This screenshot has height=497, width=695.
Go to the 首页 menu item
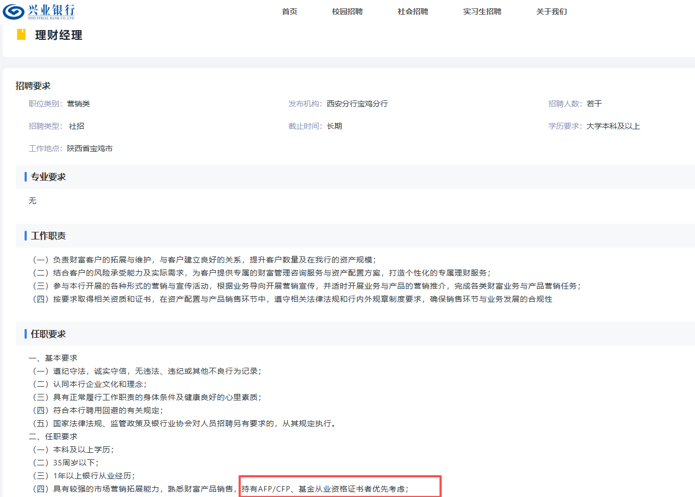pyautogui.click(x=289, y=11)
